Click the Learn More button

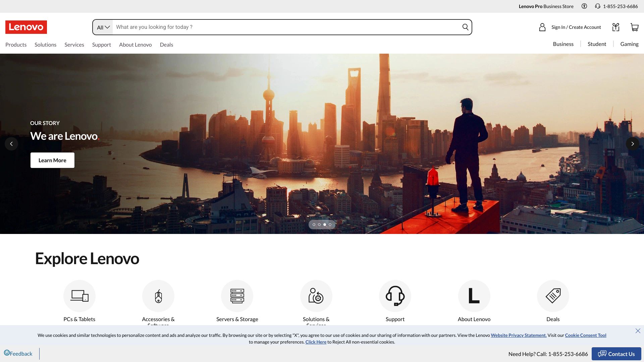coord(52,160)
